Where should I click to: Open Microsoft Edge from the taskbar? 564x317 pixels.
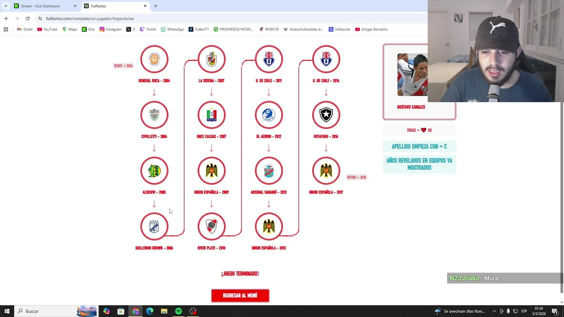[x=150, y=311]
